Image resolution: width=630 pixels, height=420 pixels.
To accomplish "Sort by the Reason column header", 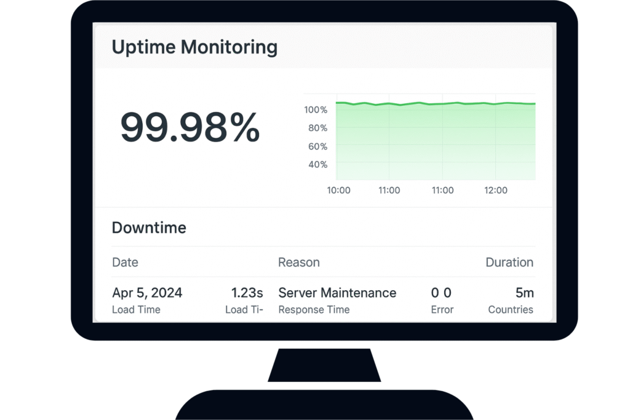I will pyautogui.click(x=299, y=262).
